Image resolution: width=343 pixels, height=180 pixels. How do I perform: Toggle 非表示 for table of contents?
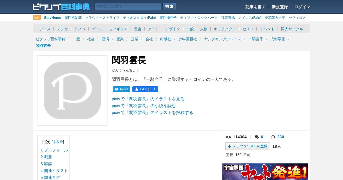[x=58, y=142]
